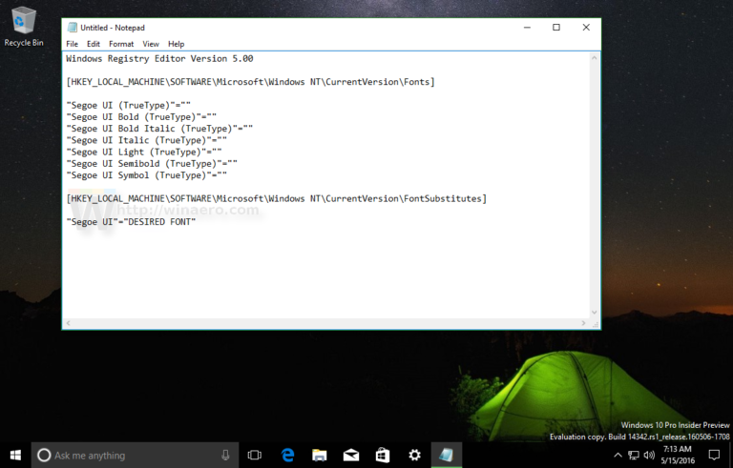733x468 pixels.
Task: Open Settings gear on the taskbar
Action: [414, 455]
